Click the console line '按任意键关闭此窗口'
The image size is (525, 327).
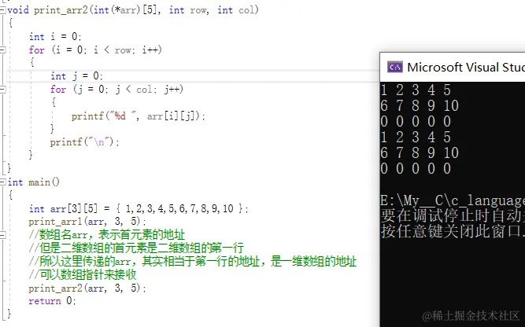[x=453, y=230]
